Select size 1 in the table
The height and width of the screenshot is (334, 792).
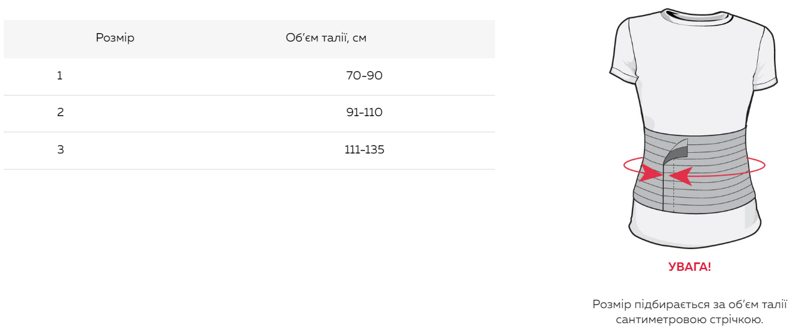(60, 76)
